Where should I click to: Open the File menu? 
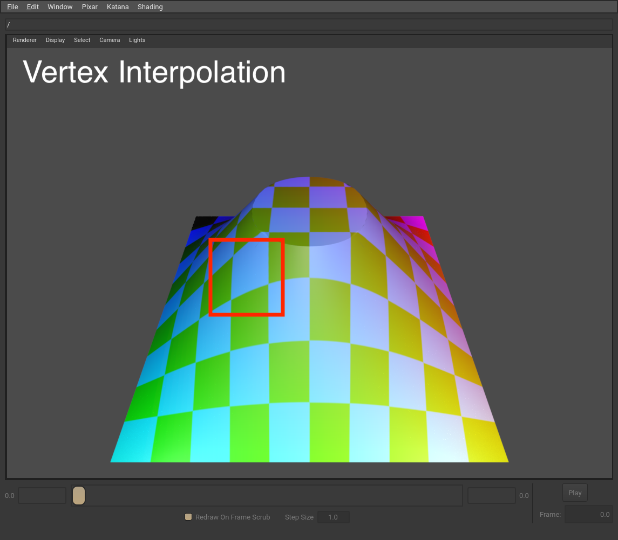point(12,7)
